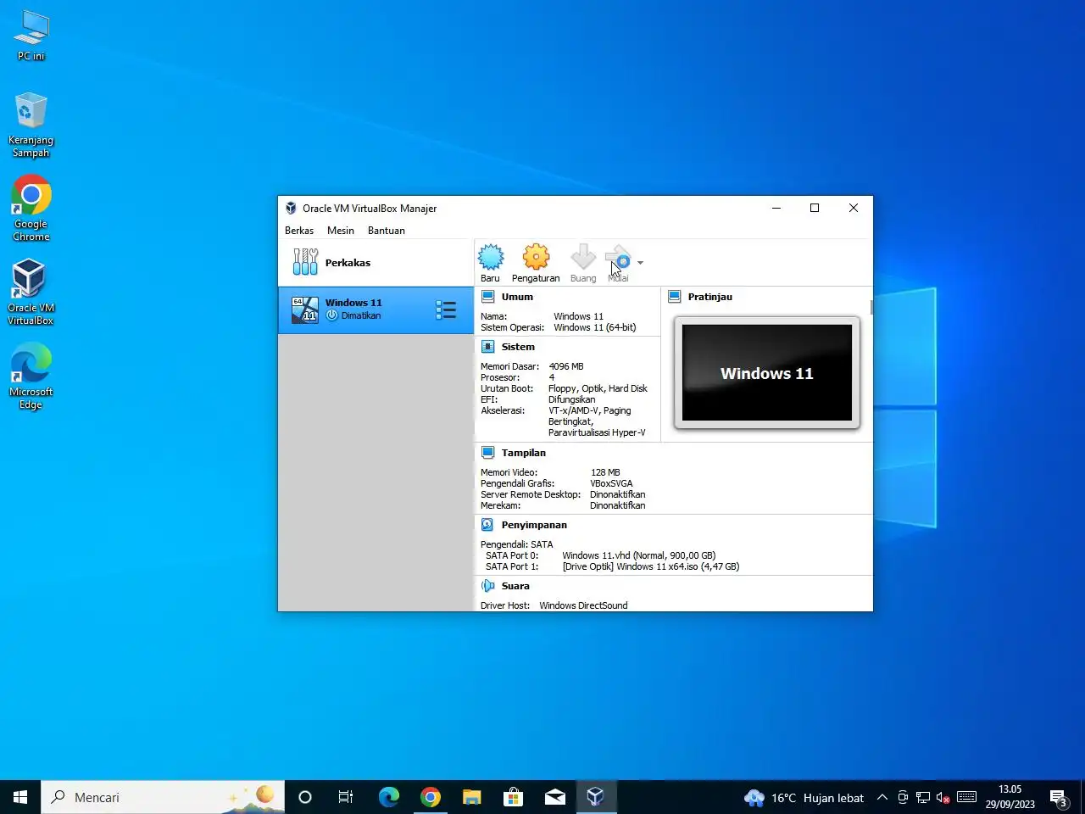Click '[Drive Optik] Windows 11 x64.iso' entry
The width and height of the screenshot is (1085, 814).
pos(651,566)
